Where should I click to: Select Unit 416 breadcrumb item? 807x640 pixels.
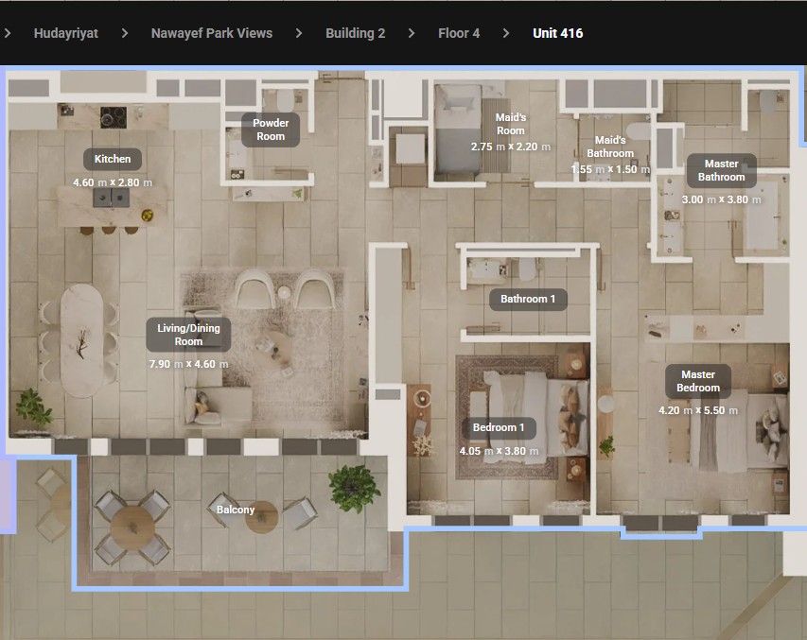coord(558,33)
